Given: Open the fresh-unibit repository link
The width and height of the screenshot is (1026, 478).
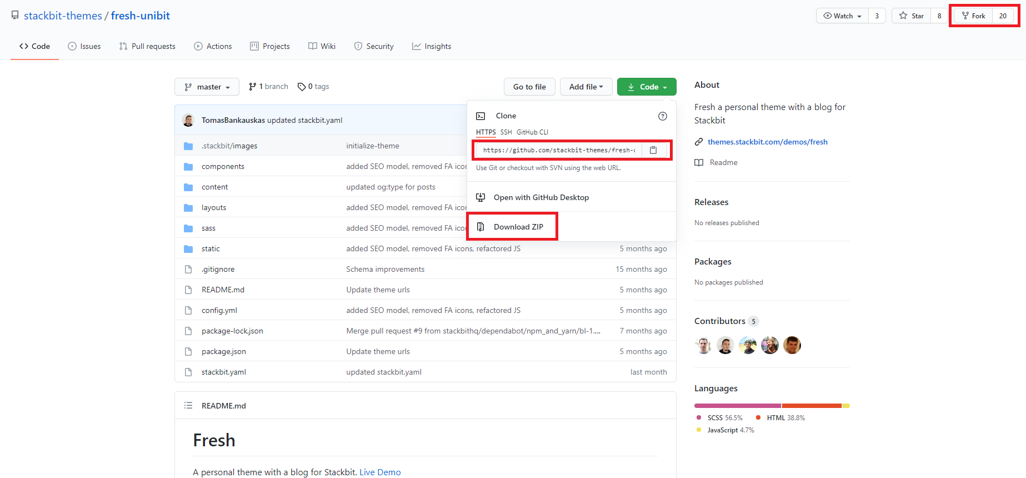Looking at the screenshot, I should click(141, 16).
